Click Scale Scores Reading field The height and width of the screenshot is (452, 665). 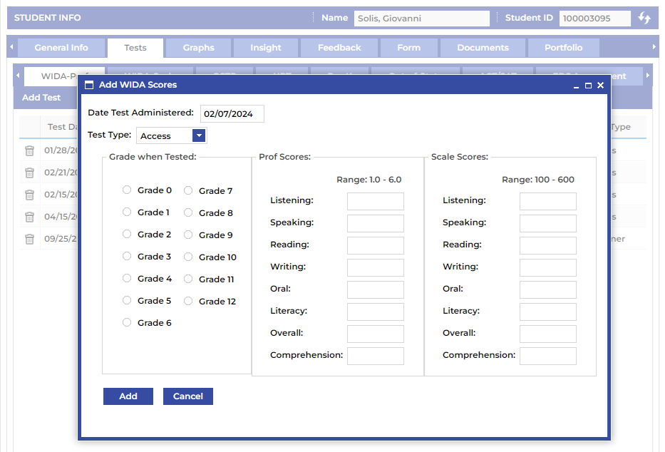[548, 245]
